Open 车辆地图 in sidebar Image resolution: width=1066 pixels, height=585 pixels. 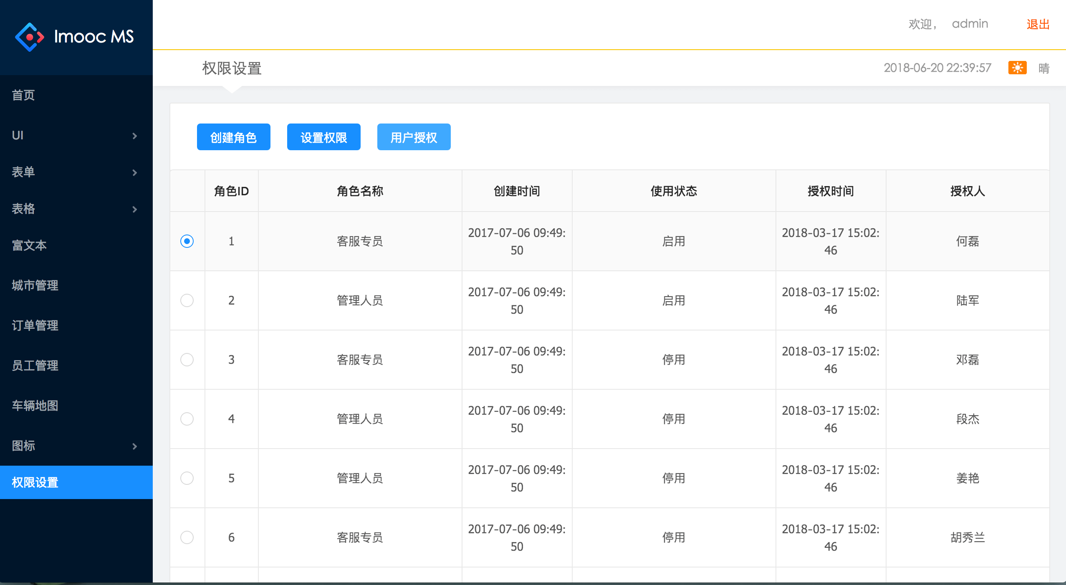point(76,406)
